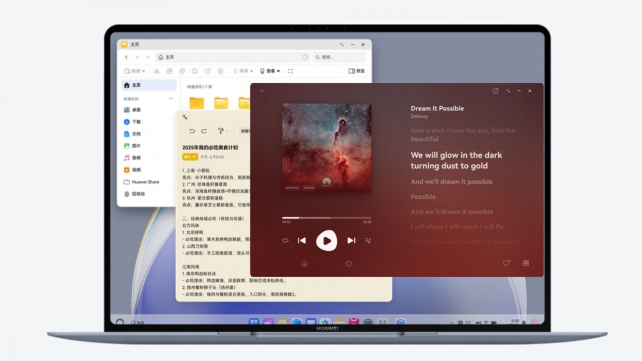
Task: Download the current song
Action: pyautogui.click(x=305, y=264)
